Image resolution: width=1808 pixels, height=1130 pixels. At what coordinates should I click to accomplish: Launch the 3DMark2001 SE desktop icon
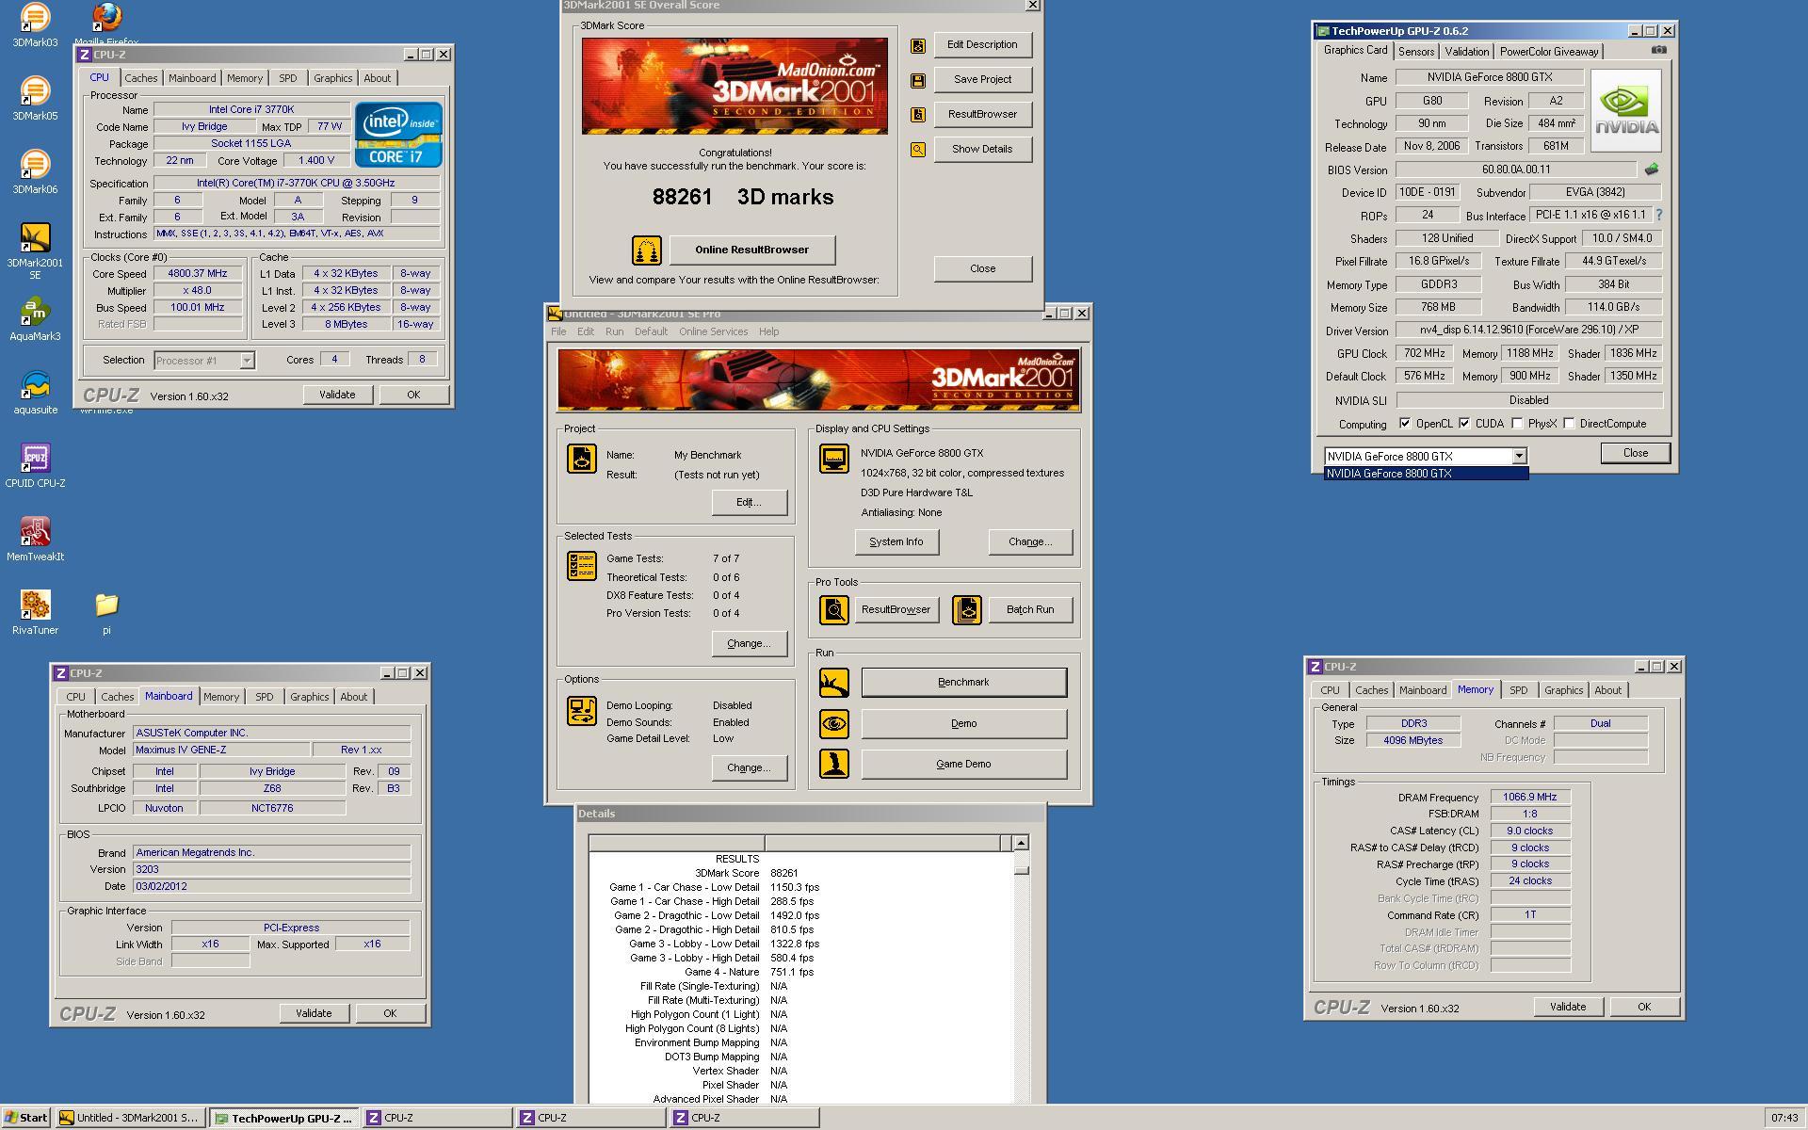click(35, 251)
